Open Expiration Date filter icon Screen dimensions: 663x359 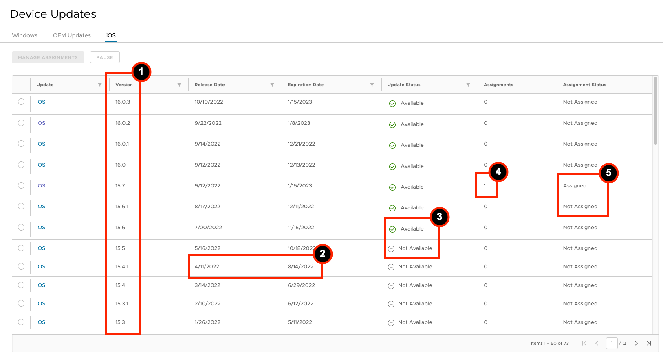(x=372, y=85)
